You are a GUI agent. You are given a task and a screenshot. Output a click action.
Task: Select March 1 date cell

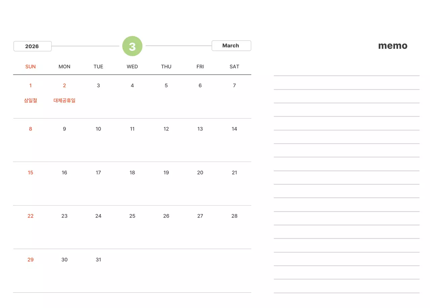[x=31, y=85]
